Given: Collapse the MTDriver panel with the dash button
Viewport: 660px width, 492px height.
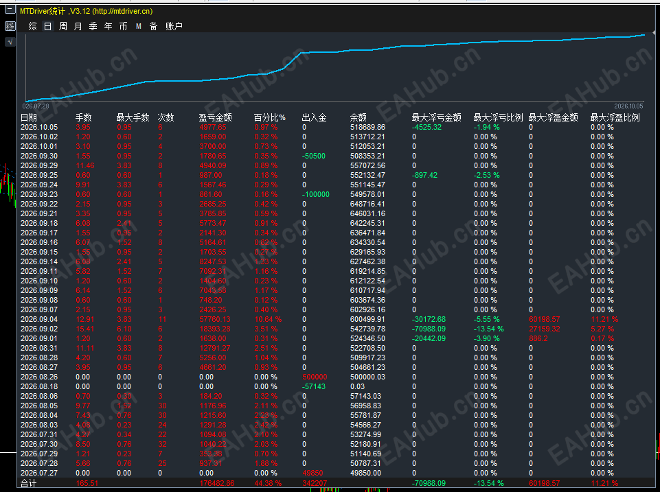Looking at the screenshot, I should click(x=10, y=10).
